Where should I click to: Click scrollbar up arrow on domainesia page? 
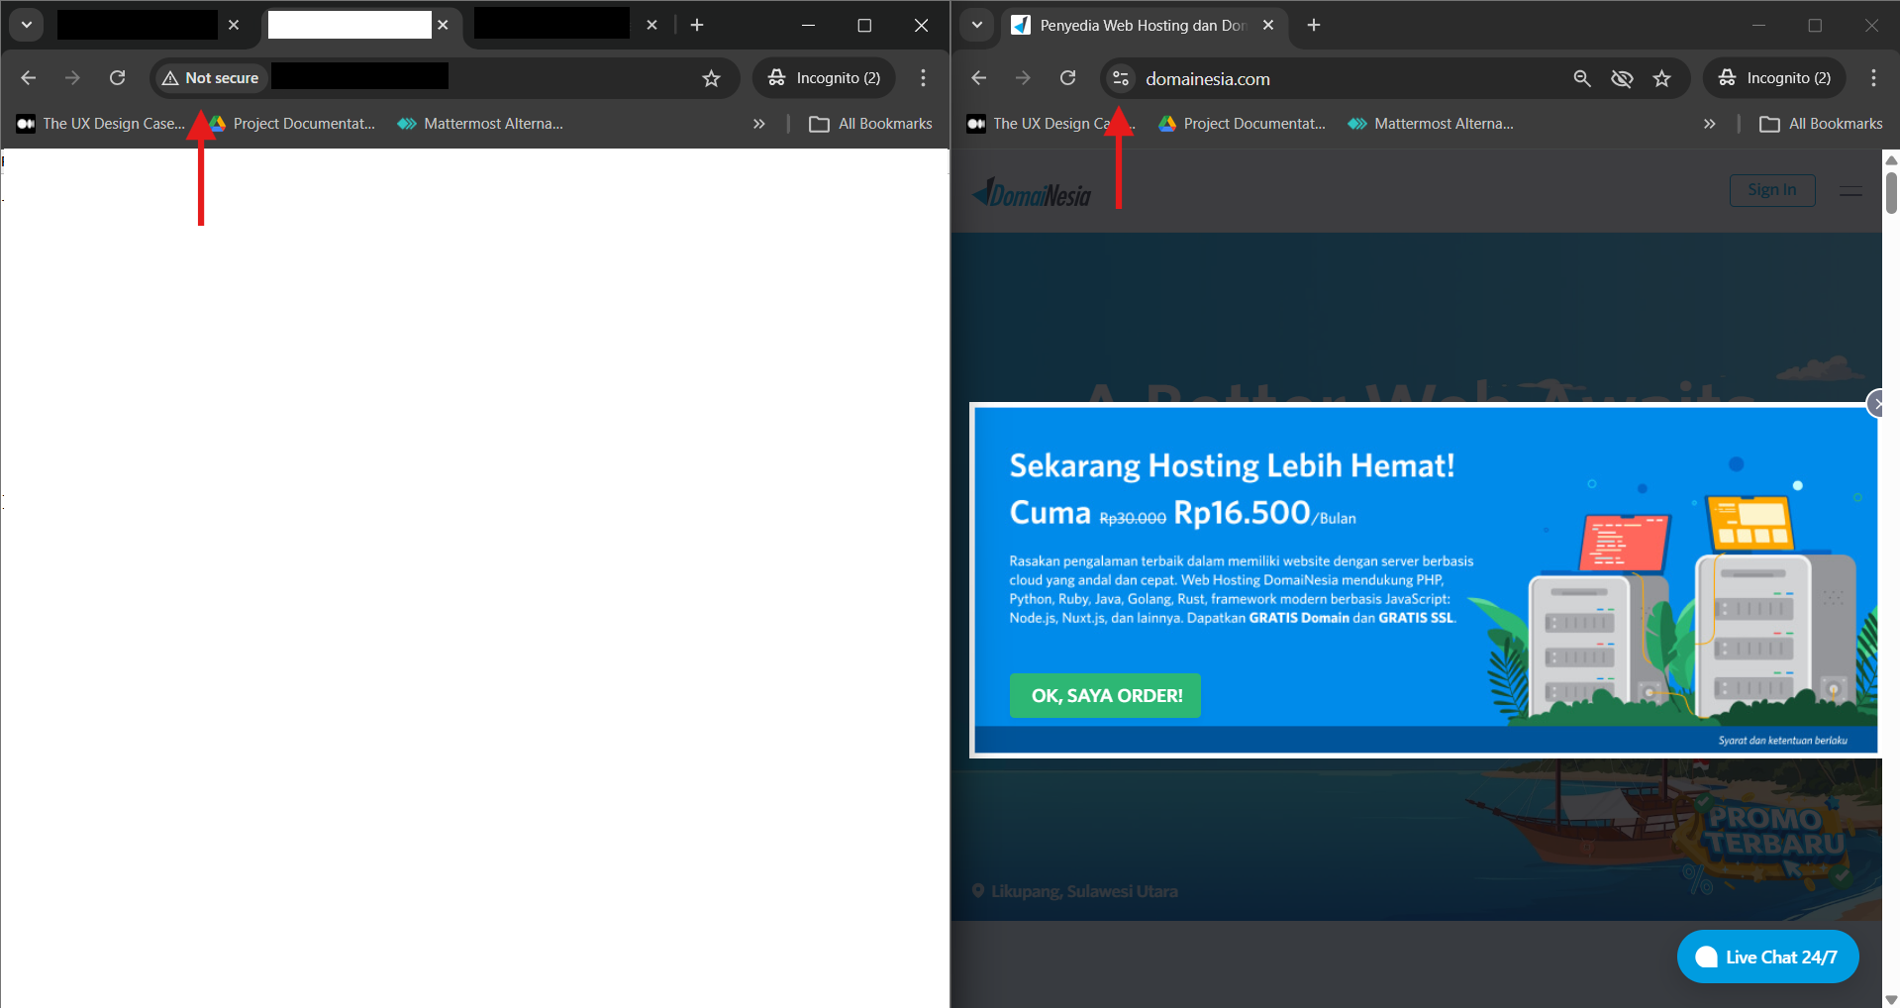pos(1891,159)
